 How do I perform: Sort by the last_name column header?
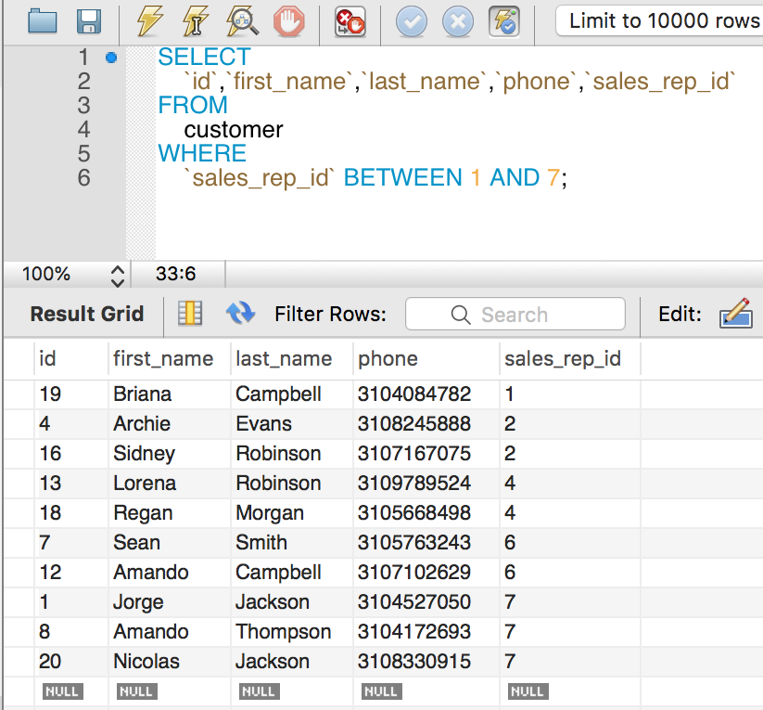click(291, 359)
